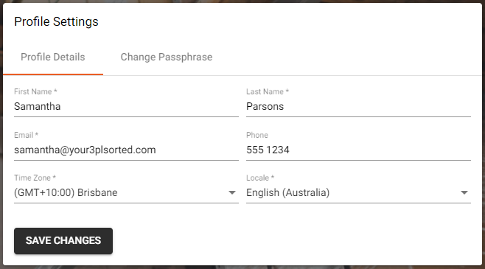Click the Phone label text
This screenshot has width=485, height=269.
(257, 135)
